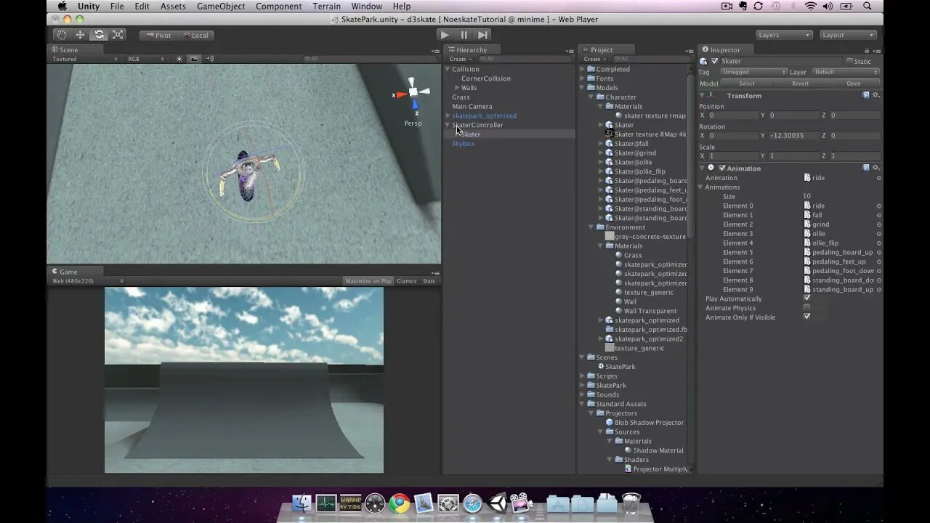This screenshot has width=930, height=523.
Task: Select the Rotate tool in toolbar
Action: coord(100,35)
